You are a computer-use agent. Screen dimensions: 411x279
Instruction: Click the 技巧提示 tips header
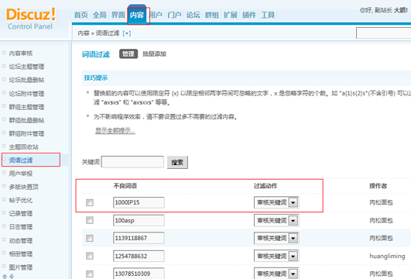click(96, 77)
